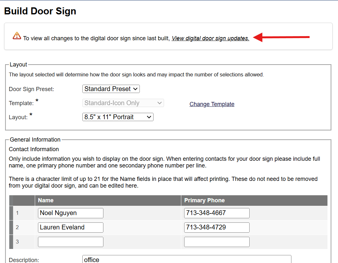
Task: Click the empty row 3 name field
Action: coord(71,242)
